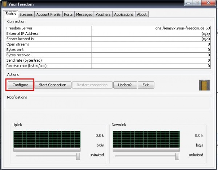
Task: Select the Open streams row
Action: point(108,44)
